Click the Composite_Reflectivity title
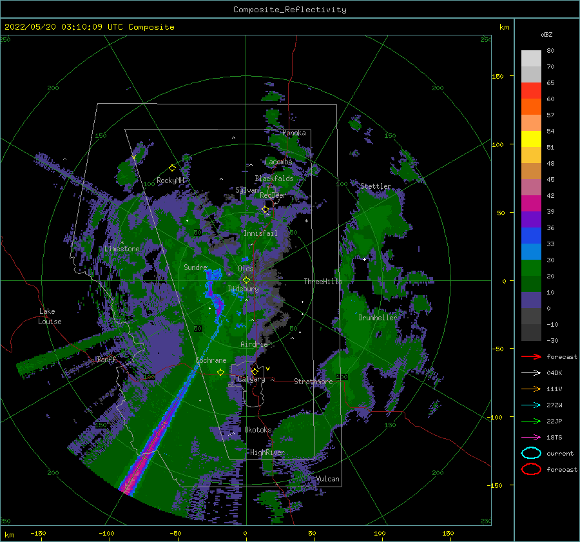Image resolution: width=580 pixels, height=542 pixels. pos(290,10)
